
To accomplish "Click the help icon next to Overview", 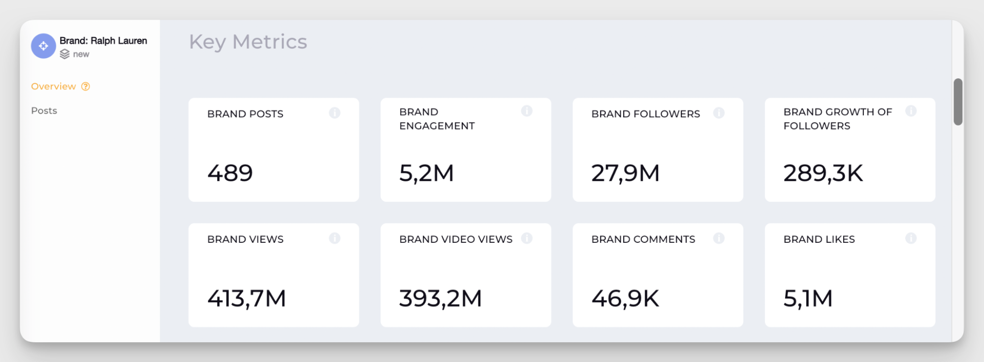I will point(86,87).
